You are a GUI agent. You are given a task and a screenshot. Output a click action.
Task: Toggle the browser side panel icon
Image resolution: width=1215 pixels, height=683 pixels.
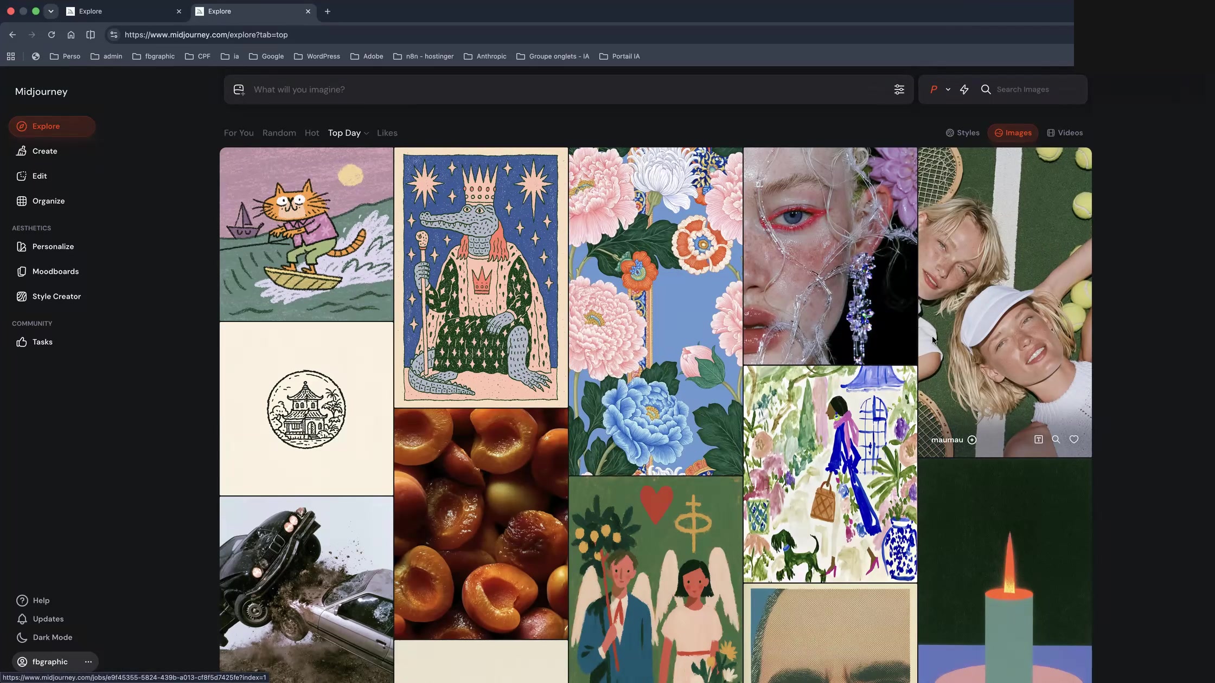click(x=91, y=35)
